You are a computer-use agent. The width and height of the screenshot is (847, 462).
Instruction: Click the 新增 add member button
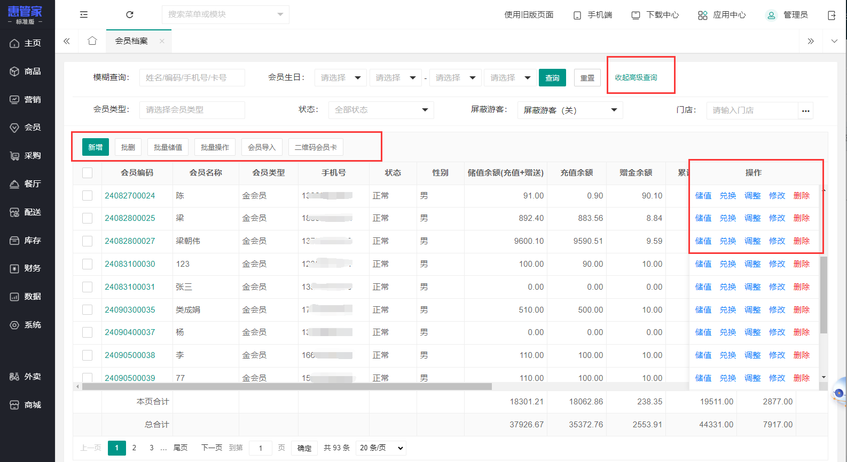coord(96,147)
